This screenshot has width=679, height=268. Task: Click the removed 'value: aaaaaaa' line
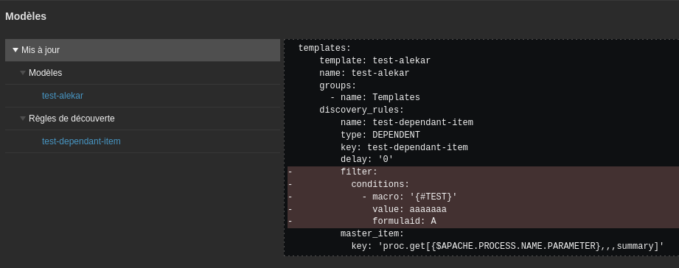(x=484, y=210)
